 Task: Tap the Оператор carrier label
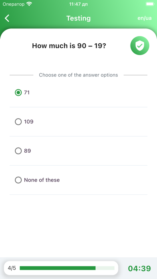(14, 4)
